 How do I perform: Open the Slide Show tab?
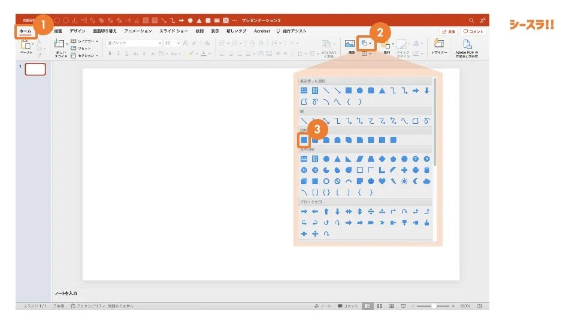tap(174, 31)
